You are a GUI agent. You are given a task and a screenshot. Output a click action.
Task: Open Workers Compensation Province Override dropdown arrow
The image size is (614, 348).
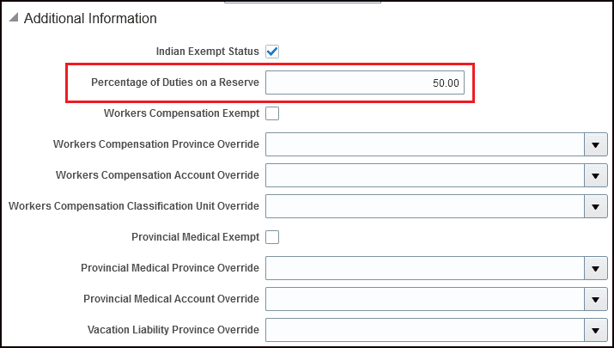coord(595,144)
